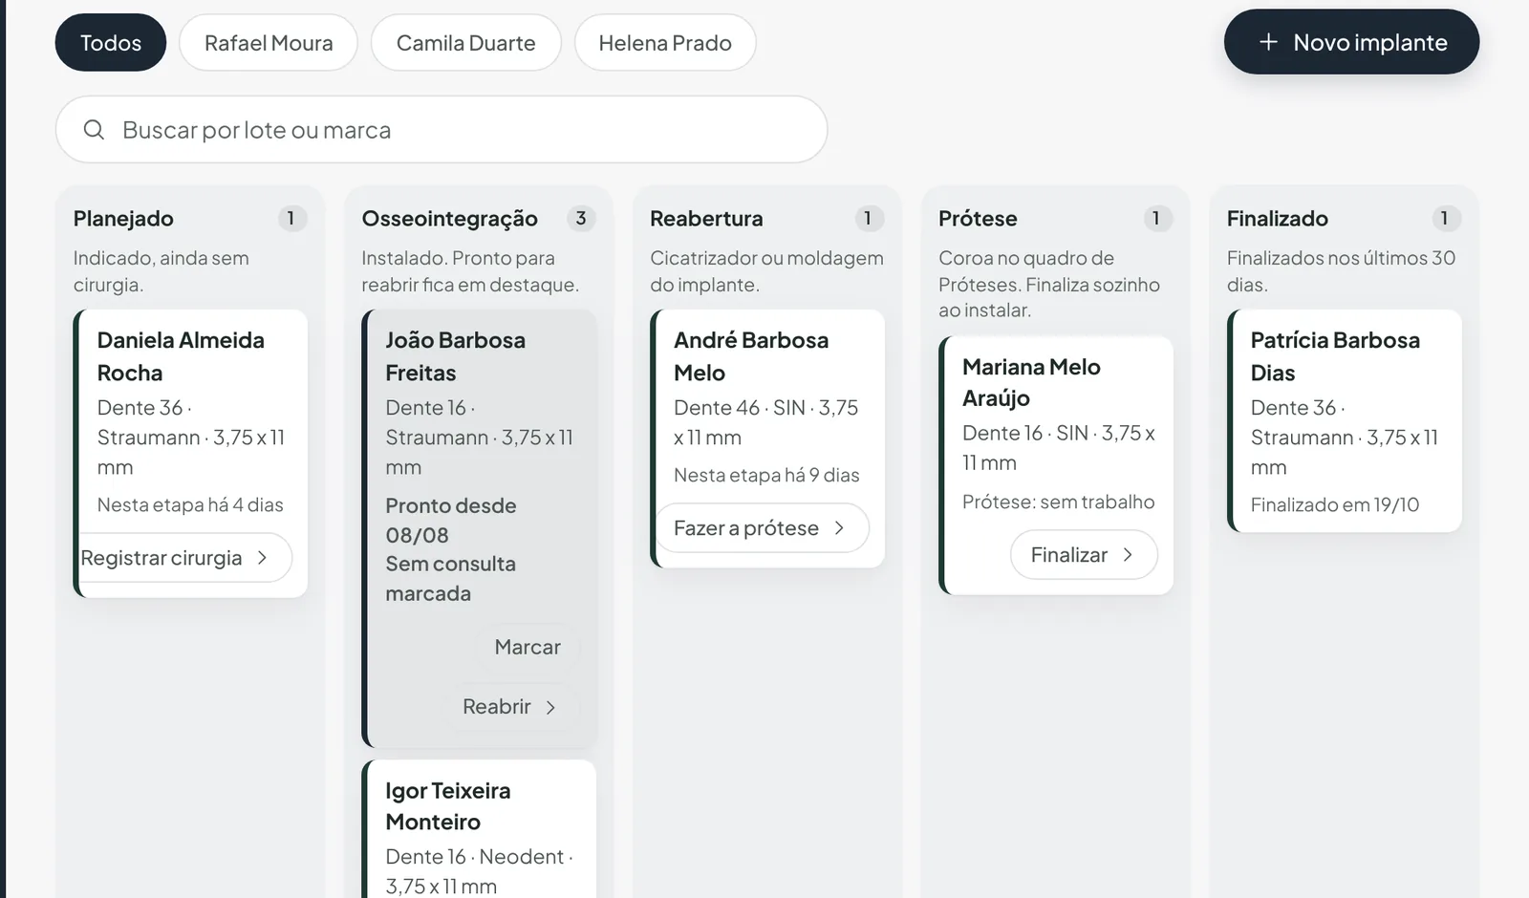
Task: Click the Prótese column heading
Action: (978, 218)
